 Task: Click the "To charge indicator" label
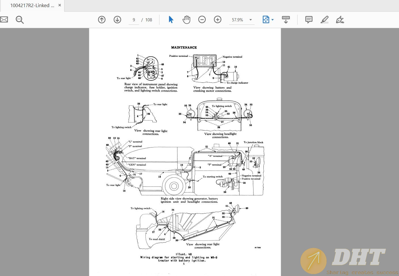click(x=237, y=83)
